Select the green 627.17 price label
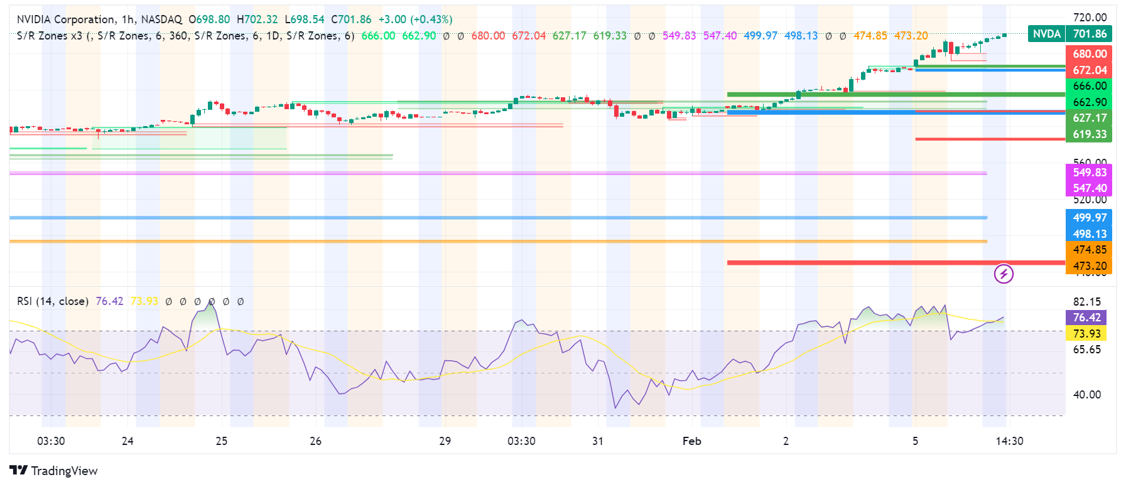The image size is (1126, 487). pyautogui.click(x=1089, y=118)
